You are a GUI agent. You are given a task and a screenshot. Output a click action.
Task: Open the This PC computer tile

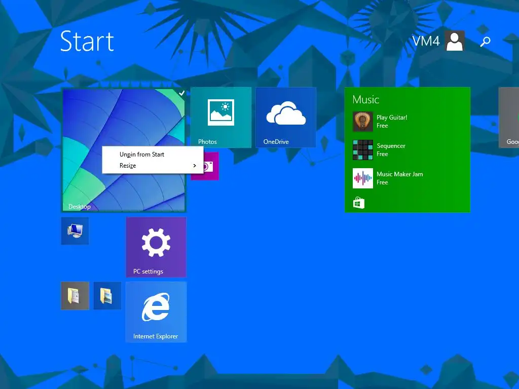[75, 231]
